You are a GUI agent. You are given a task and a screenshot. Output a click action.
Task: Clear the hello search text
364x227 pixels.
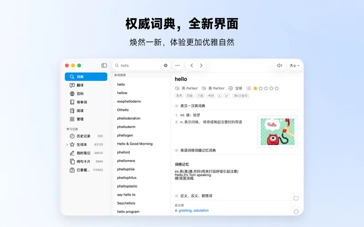point(166,65)
